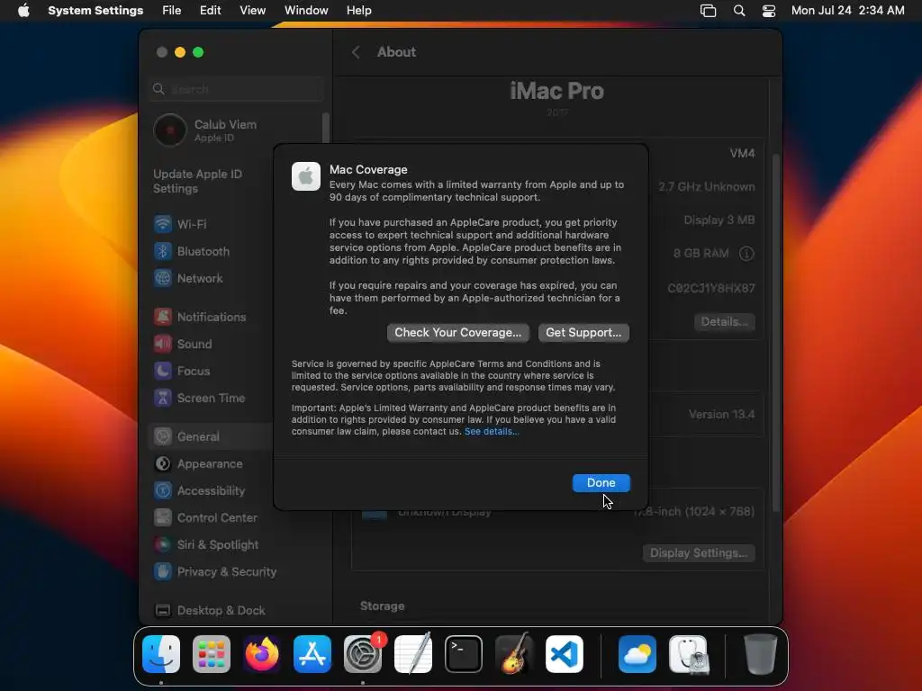This screenshot has height=691, width=922.
Task: Click the Display Settings button
Action: point(699,553)
